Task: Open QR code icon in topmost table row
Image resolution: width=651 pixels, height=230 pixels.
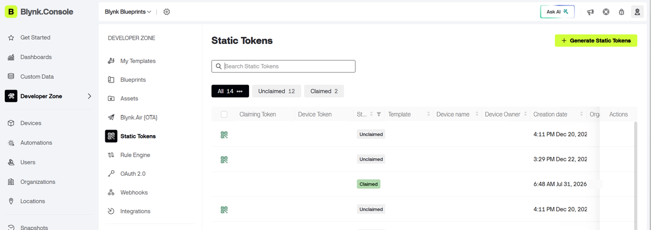Action: point(224,135)
